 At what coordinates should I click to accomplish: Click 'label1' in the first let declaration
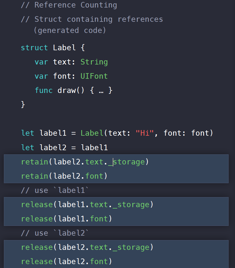click(x=53, y=133)
